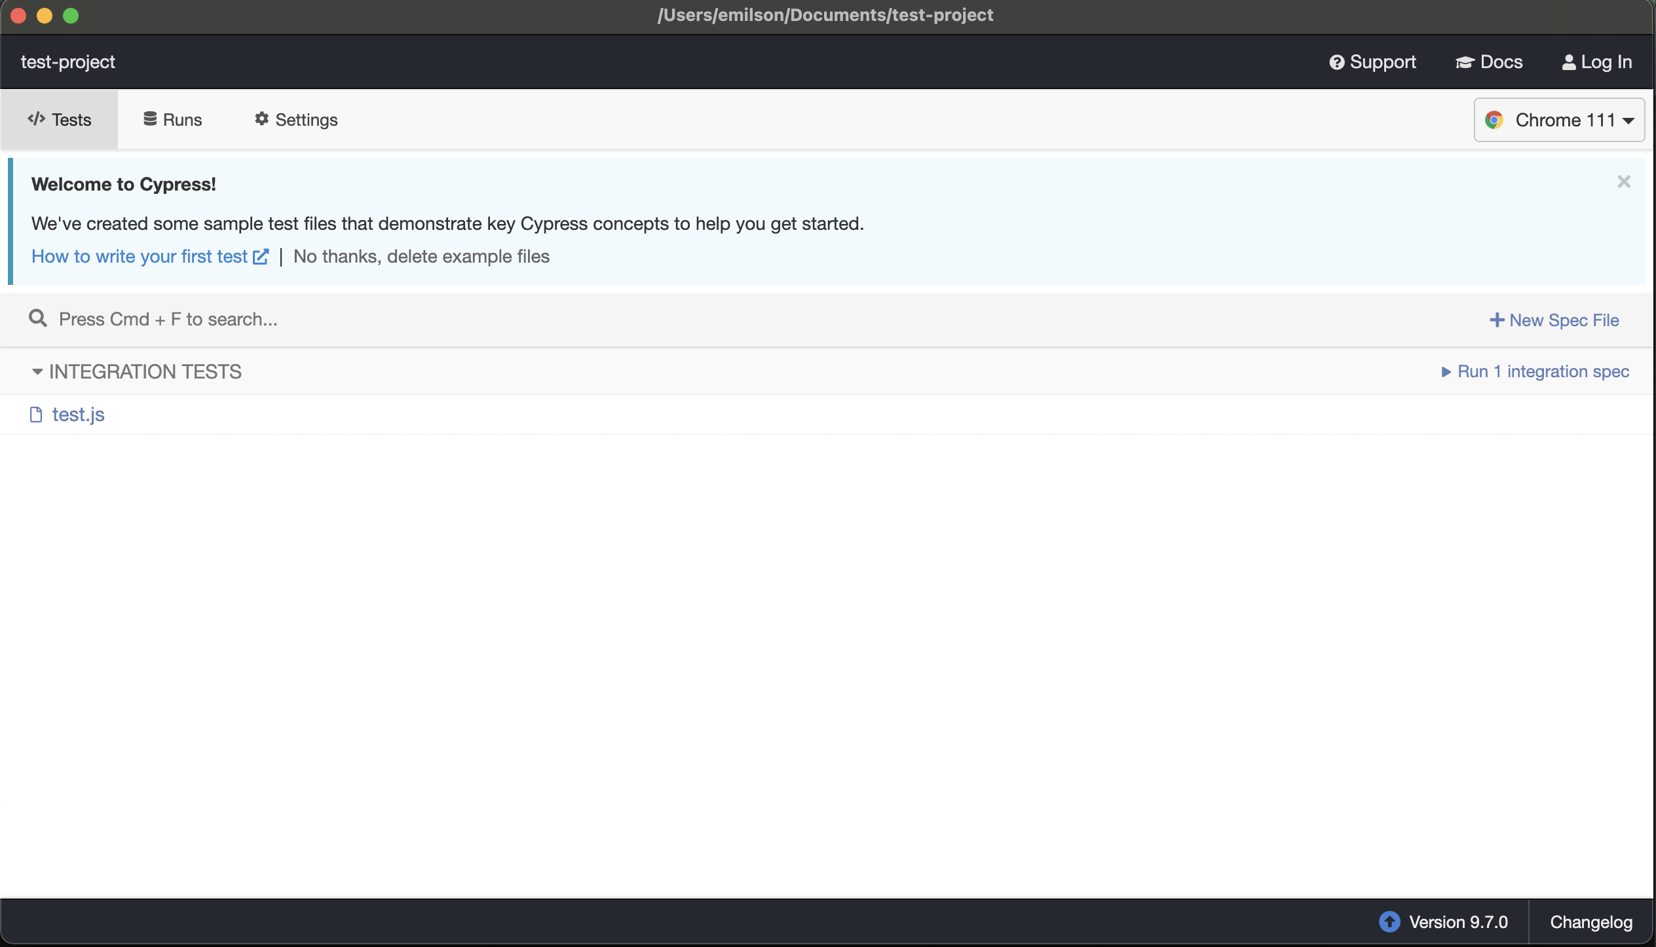Click the Chrome browser logo icon

pos(1496,119)
